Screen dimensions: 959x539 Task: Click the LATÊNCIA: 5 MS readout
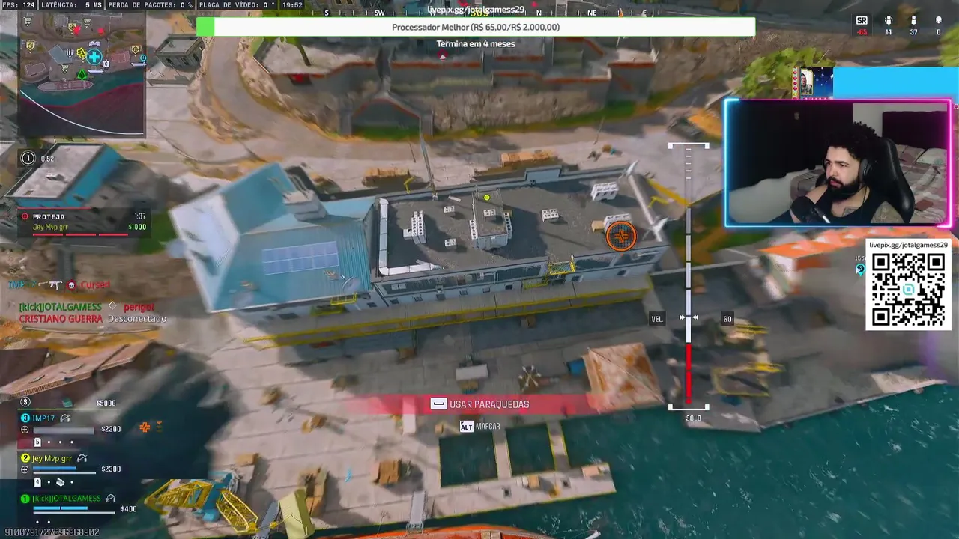(x=72, y=5)
